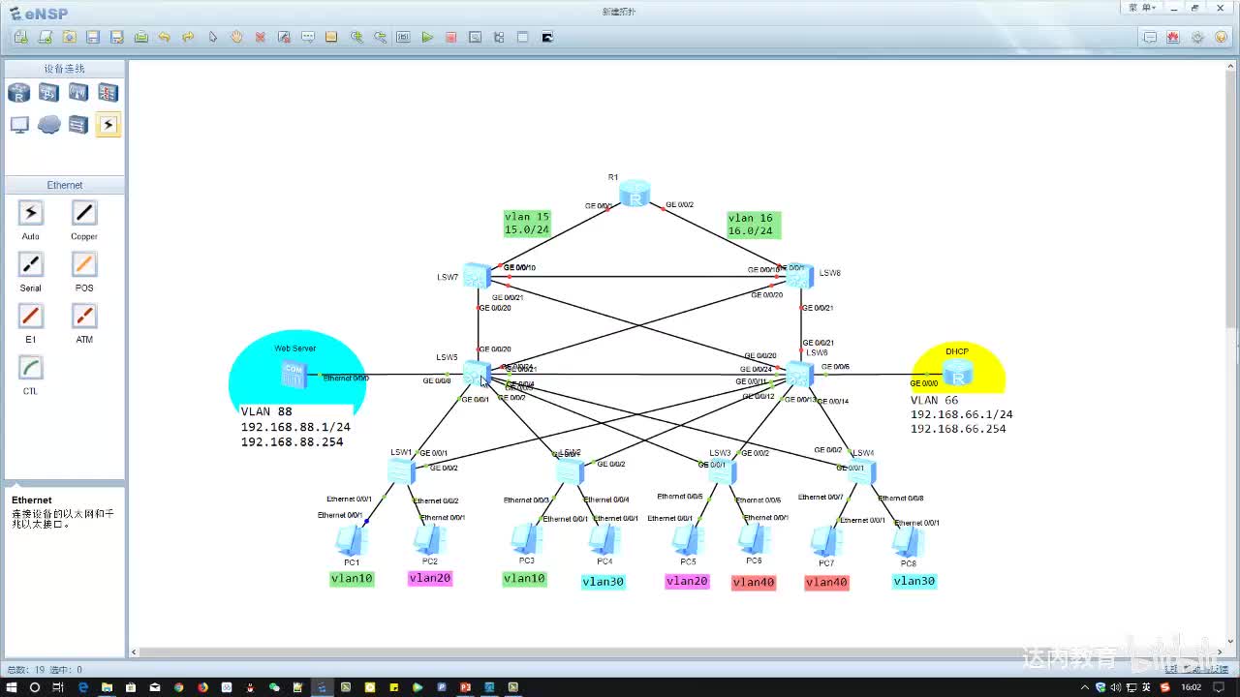The image size is (1240, 697).
Task: Open the help icon in the toolbar
Action: click(1221, 37)
